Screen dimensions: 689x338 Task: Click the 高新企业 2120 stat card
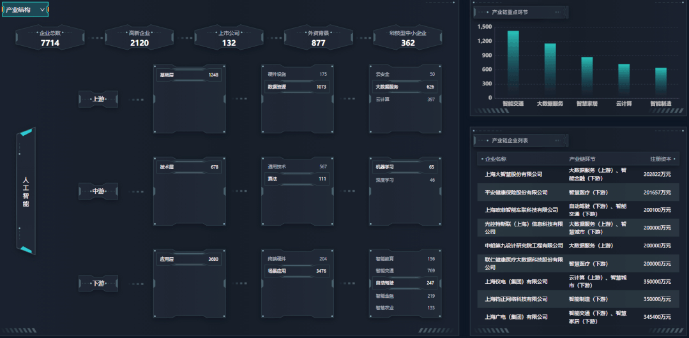(x=139, y=38)
